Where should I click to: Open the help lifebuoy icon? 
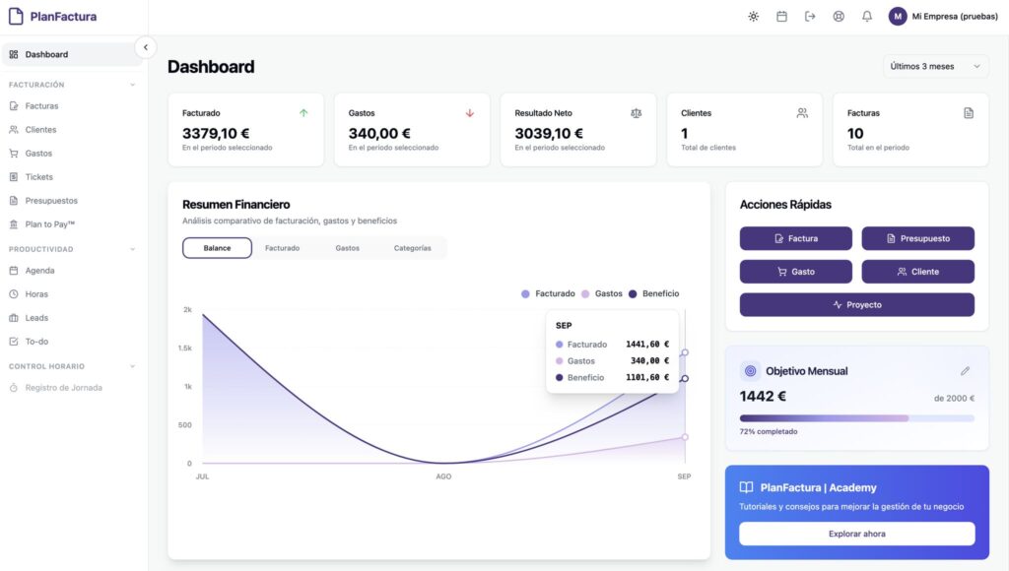[838, 17]
